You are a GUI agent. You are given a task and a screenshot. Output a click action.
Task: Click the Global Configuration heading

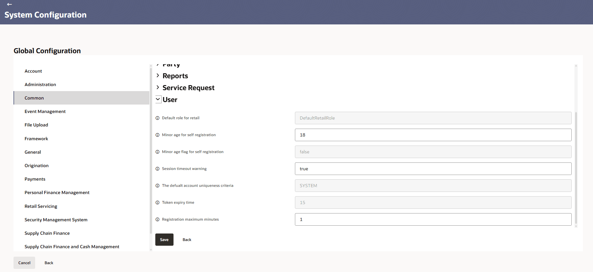[47, 51]
